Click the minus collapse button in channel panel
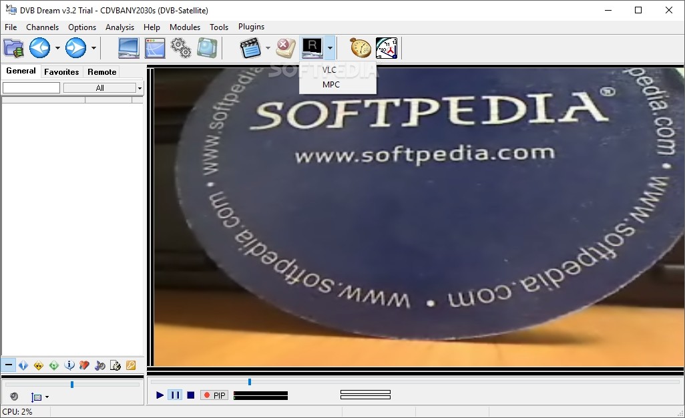 (8, 365)
